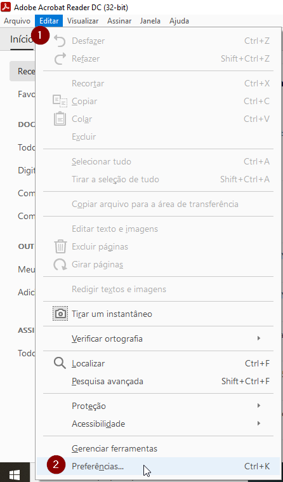This screenshot has height=482, width=283.
Task: Click the Localizar magnifying glass icon
Action: pos(60,363)
